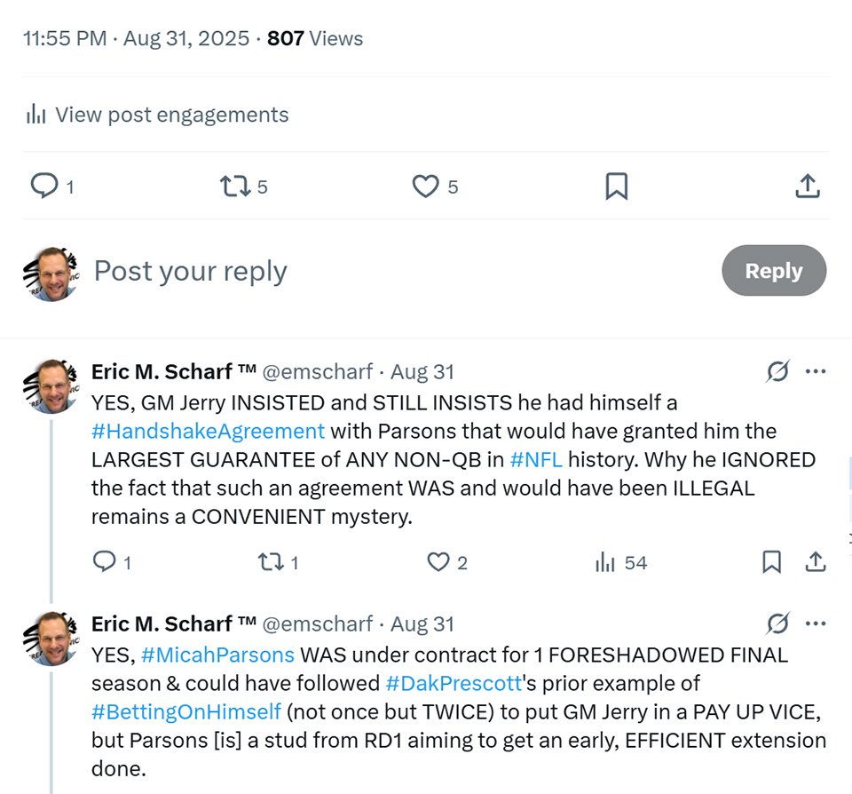Comment on the HandshakeAgreement reply

pos(105,561)
